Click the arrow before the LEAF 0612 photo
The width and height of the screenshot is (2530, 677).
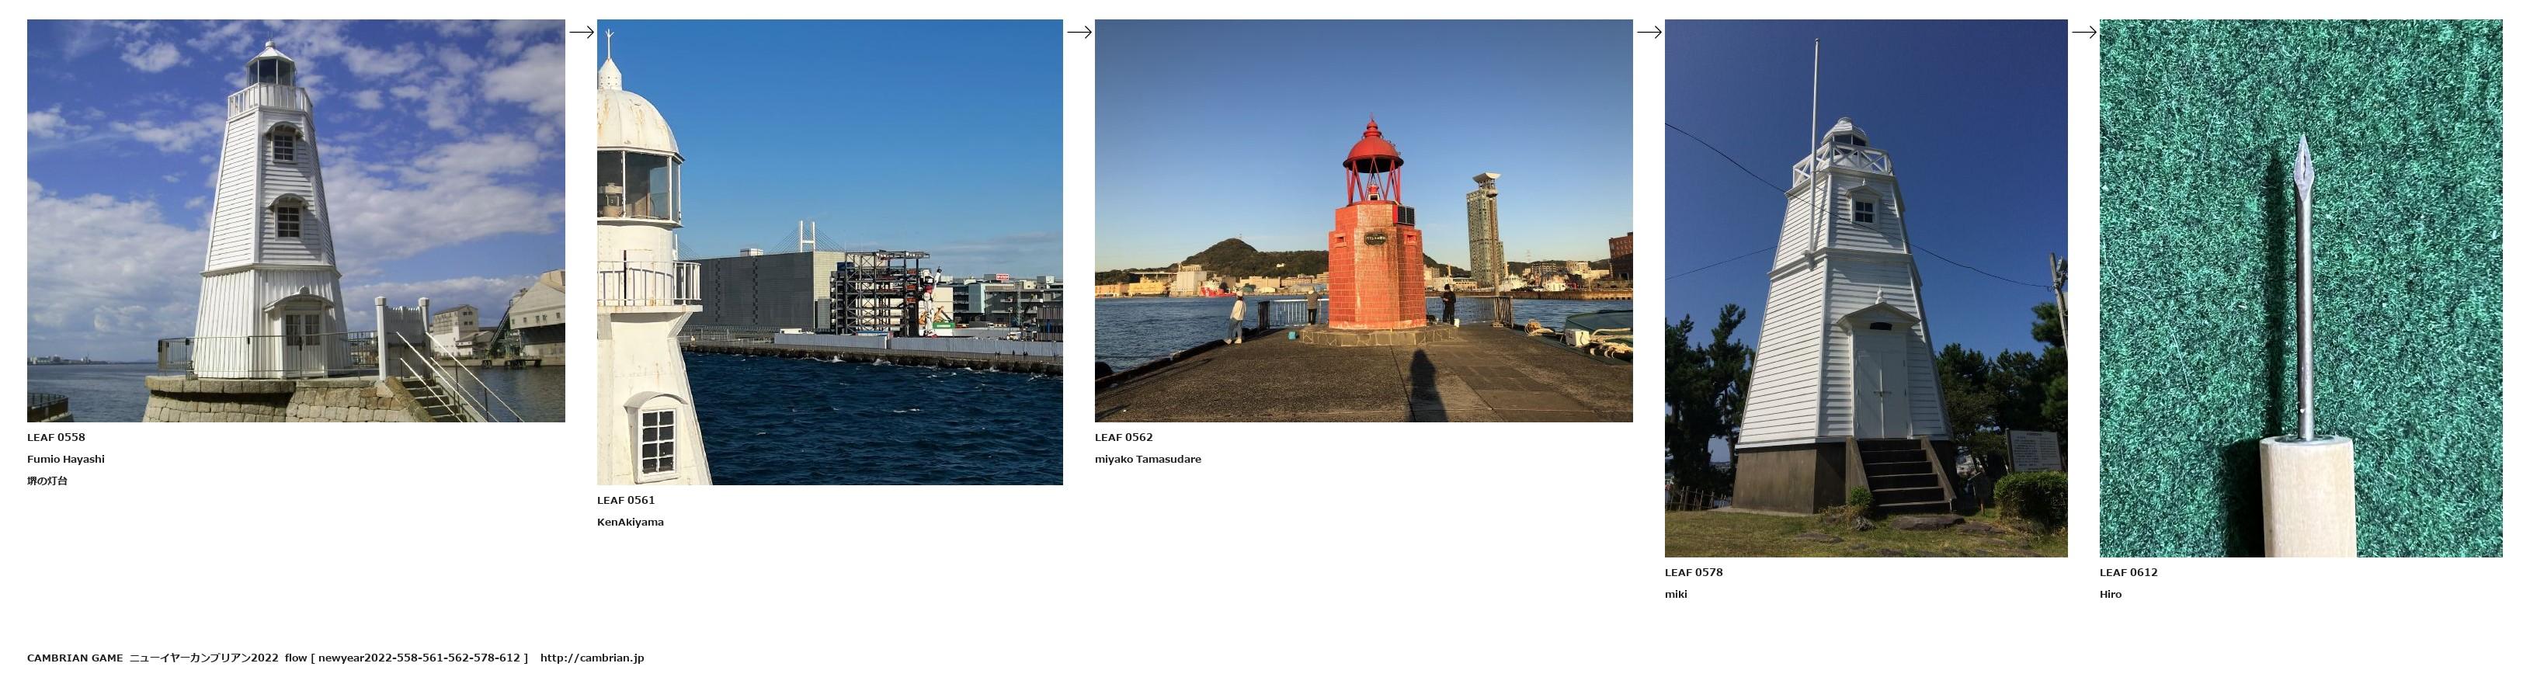click(2083, 33)
